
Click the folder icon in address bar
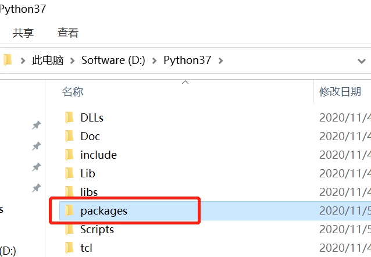click(x=8, y=60)
